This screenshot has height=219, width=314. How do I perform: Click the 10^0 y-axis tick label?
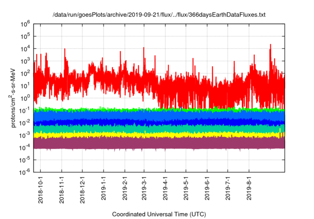(25, 98)
